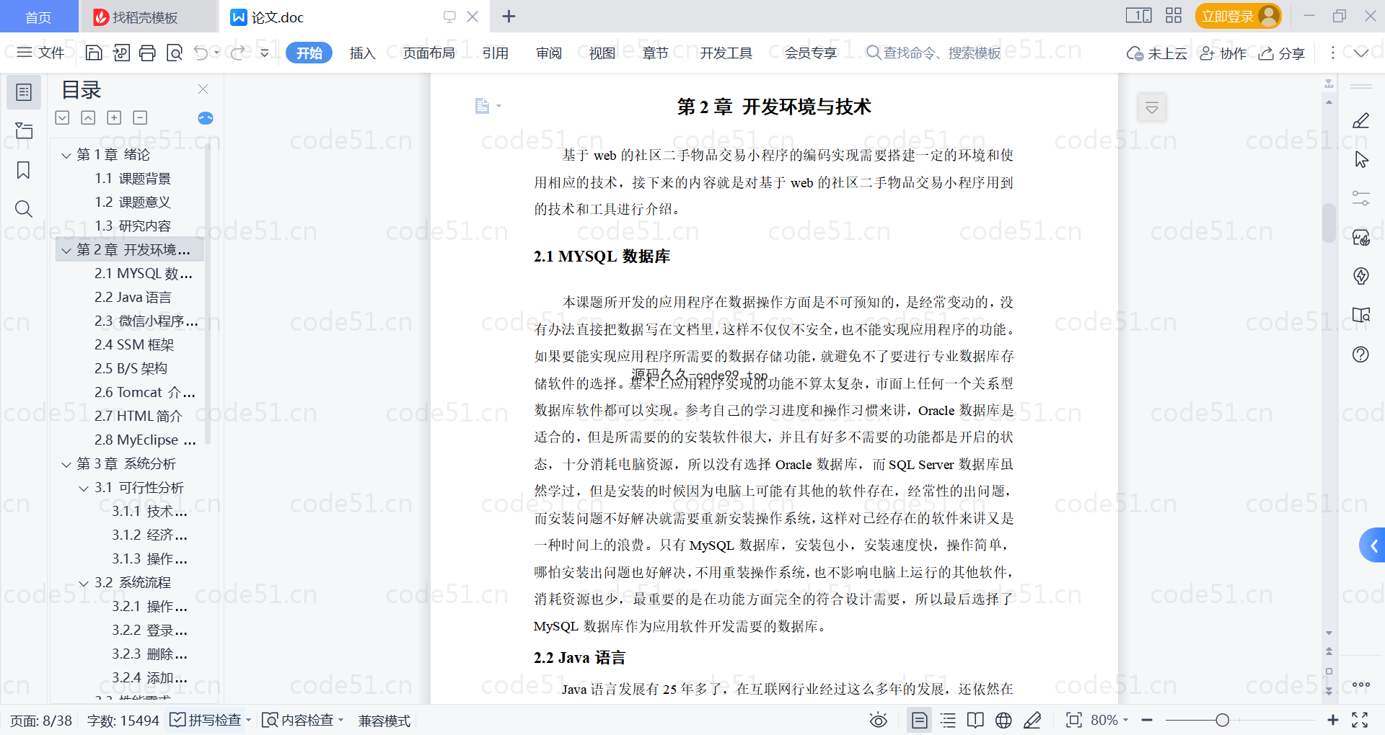Select 2.6 Tomcat in the outline
The image size is (1385, 735).
click(144, 393)
